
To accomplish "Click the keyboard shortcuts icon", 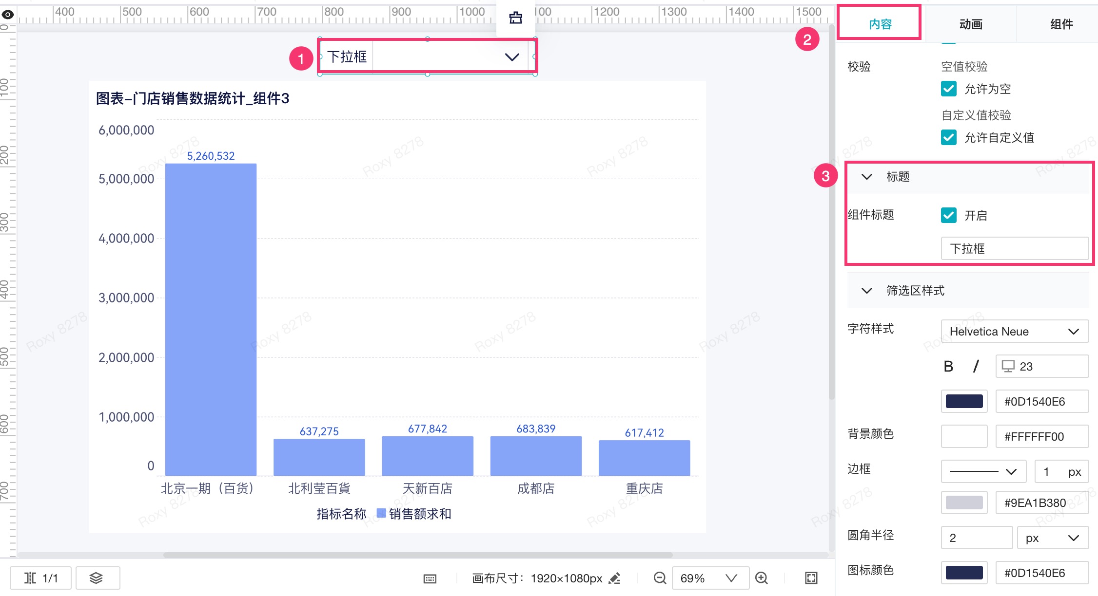I will click(x=430, y=578).
